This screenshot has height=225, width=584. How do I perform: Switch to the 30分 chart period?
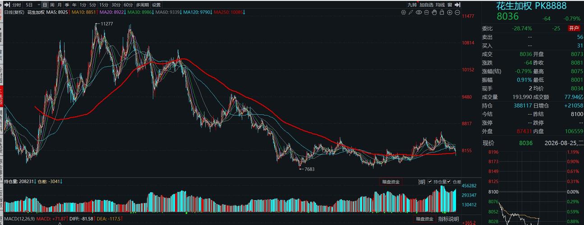pos(116,4)
